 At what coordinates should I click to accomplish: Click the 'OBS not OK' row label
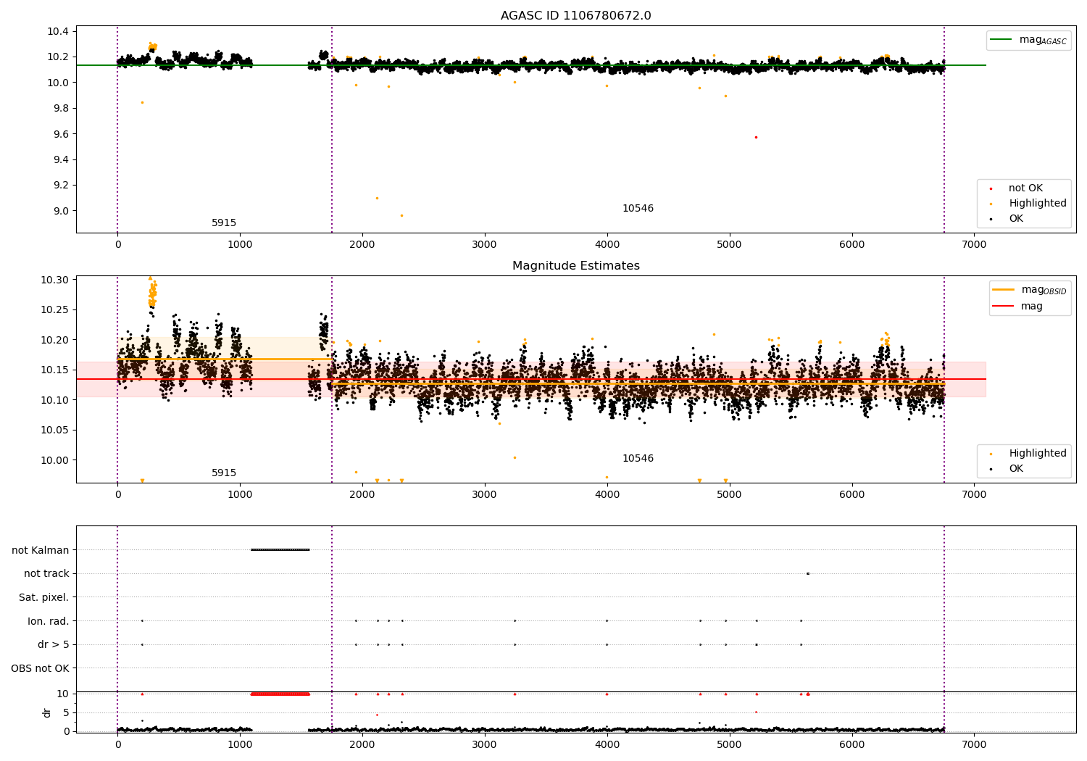[40, 668]
